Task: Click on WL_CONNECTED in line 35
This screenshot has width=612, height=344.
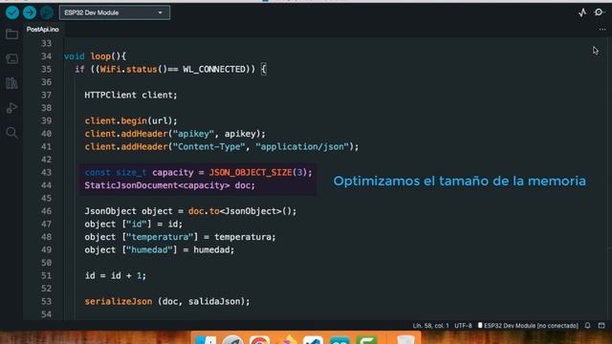Action: (x=214, y=69)
